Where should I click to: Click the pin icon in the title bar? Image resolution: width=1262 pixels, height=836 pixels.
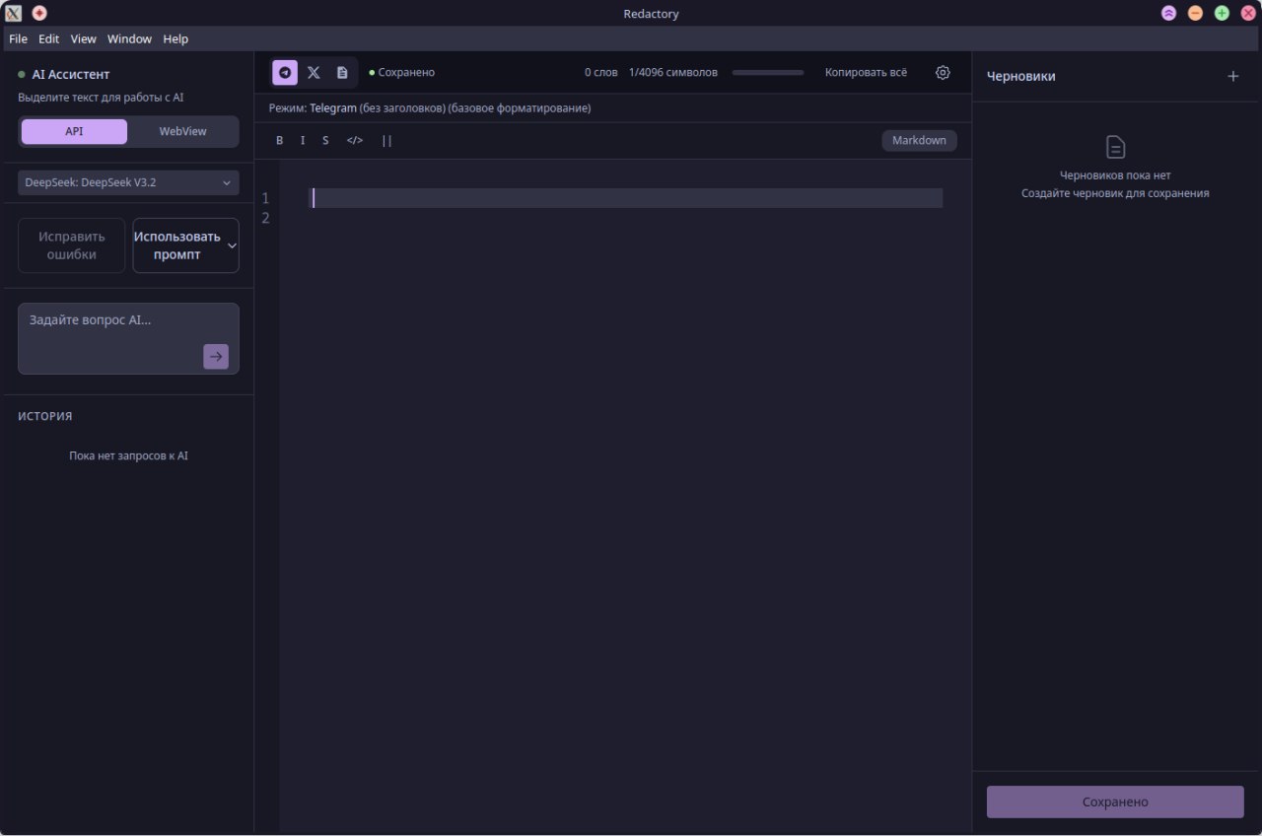[x=39, y=13]
